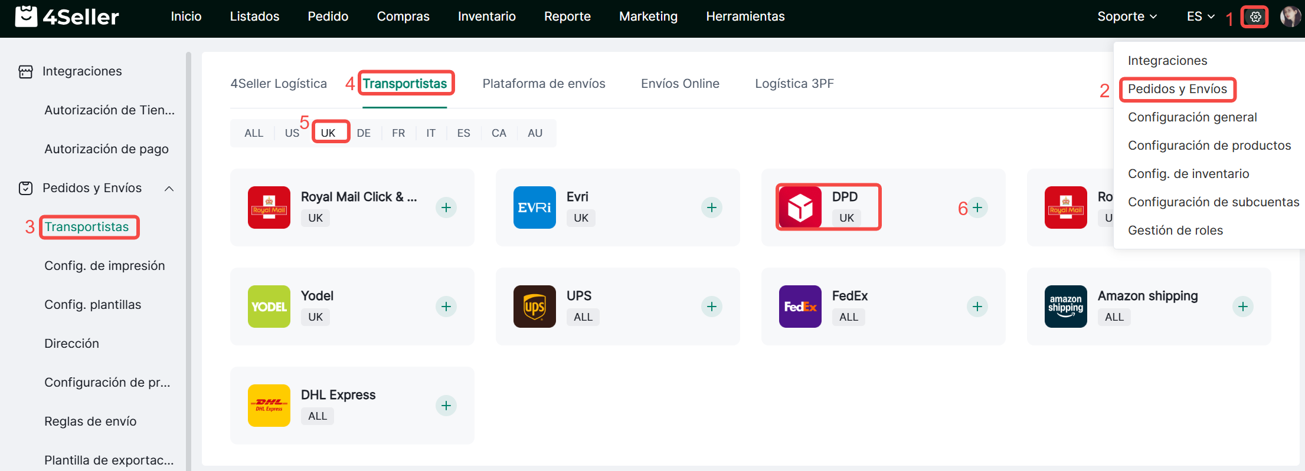Select Configuración general in the settings menu
Screen dimensions: 1305x471
pos(1192,117)
